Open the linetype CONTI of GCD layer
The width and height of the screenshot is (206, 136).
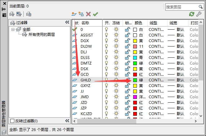tap(156, 74)
